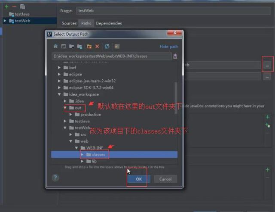This screenshot has height=212, width=275.
Task: Collapse the idea_workspace folder
Action: point(59,94)
